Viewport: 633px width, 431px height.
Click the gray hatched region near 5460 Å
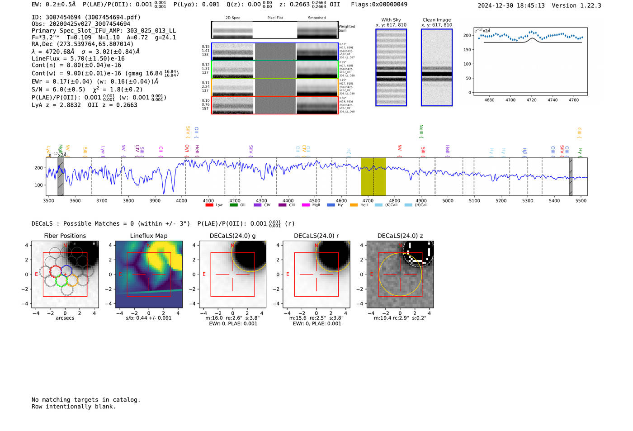pos(571,176)
